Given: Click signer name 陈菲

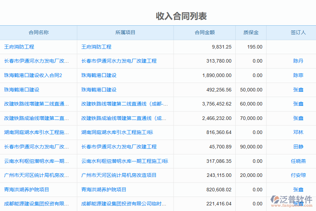Looking at the screenshot, I should 298,75.
